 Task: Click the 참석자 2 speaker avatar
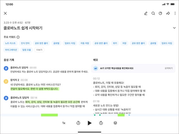[6, 81]
